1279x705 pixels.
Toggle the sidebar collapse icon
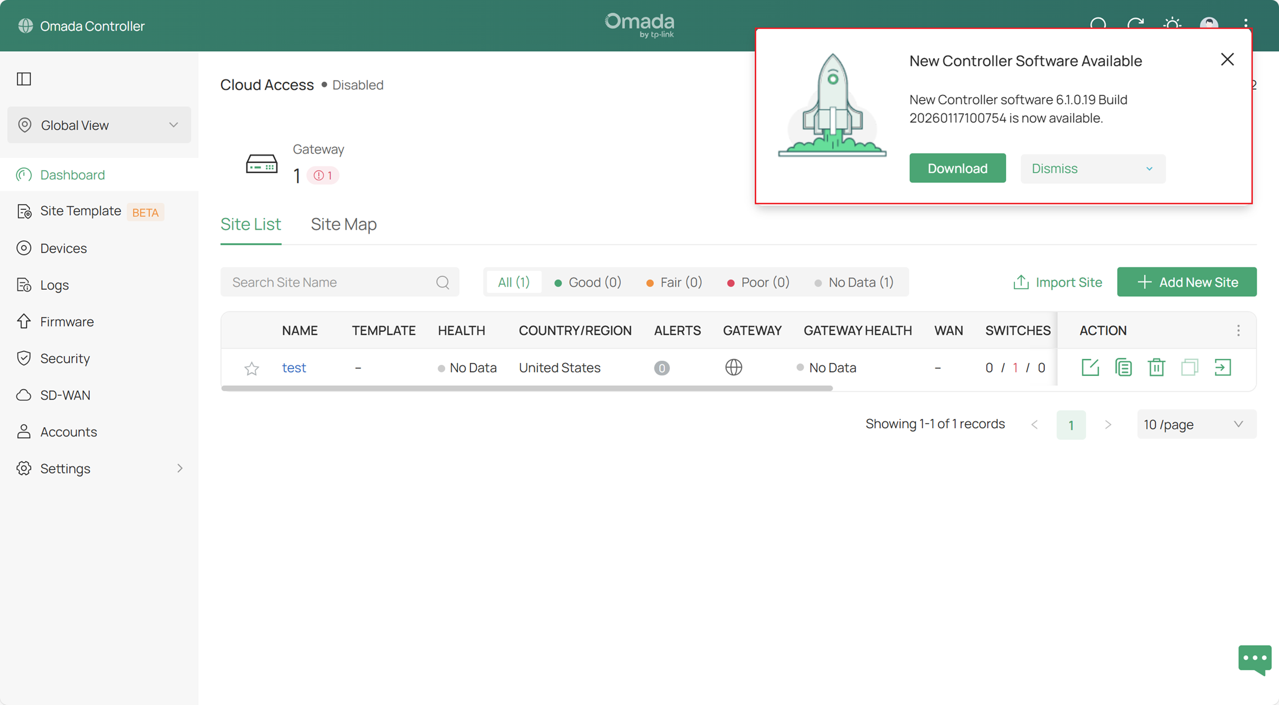24,79
